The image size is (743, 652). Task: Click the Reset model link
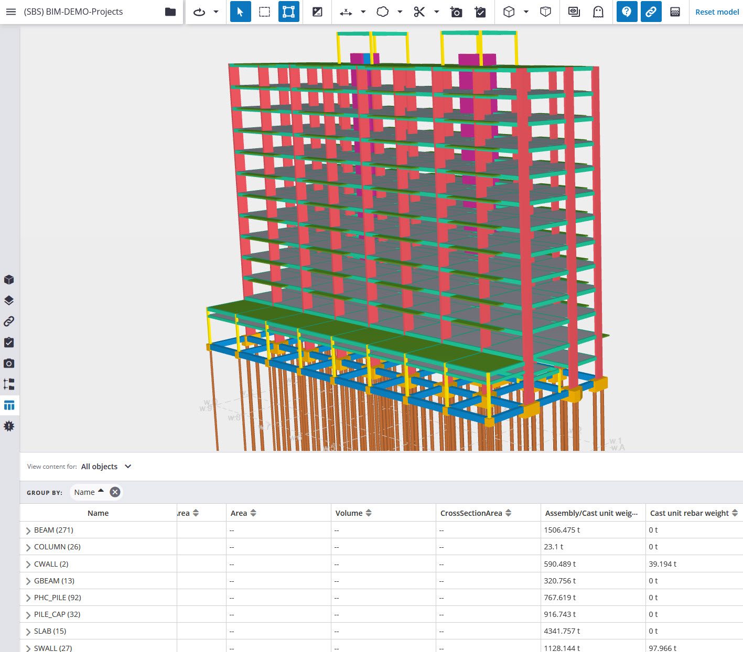[717, 12]
